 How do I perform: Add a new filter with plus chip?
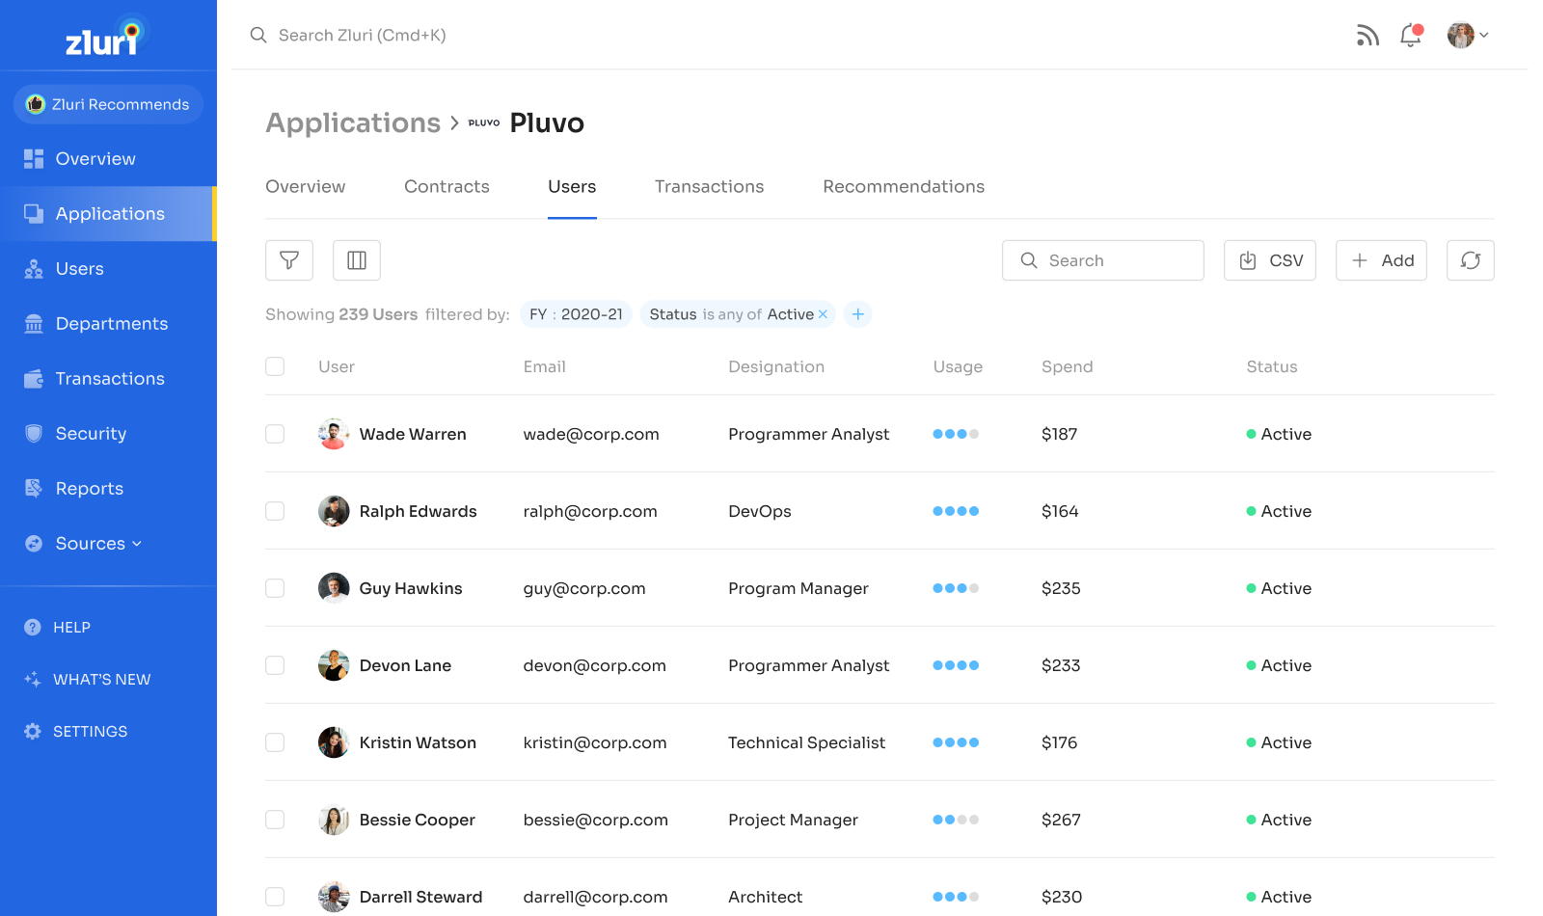tap(857, 314)
